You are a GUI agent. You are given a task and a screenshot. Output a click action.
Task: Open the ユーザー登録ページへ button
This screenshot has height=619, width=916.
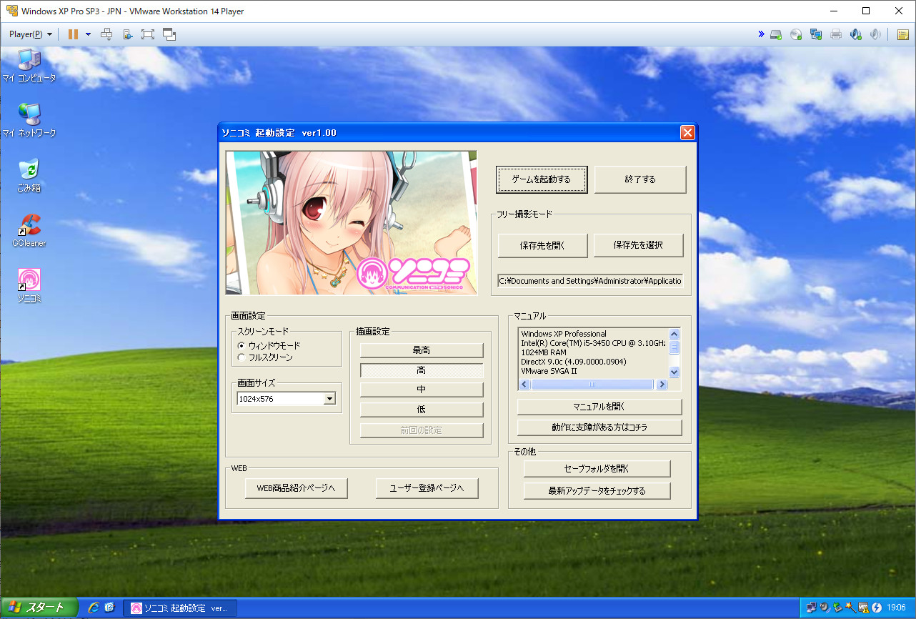coord(427,488)
